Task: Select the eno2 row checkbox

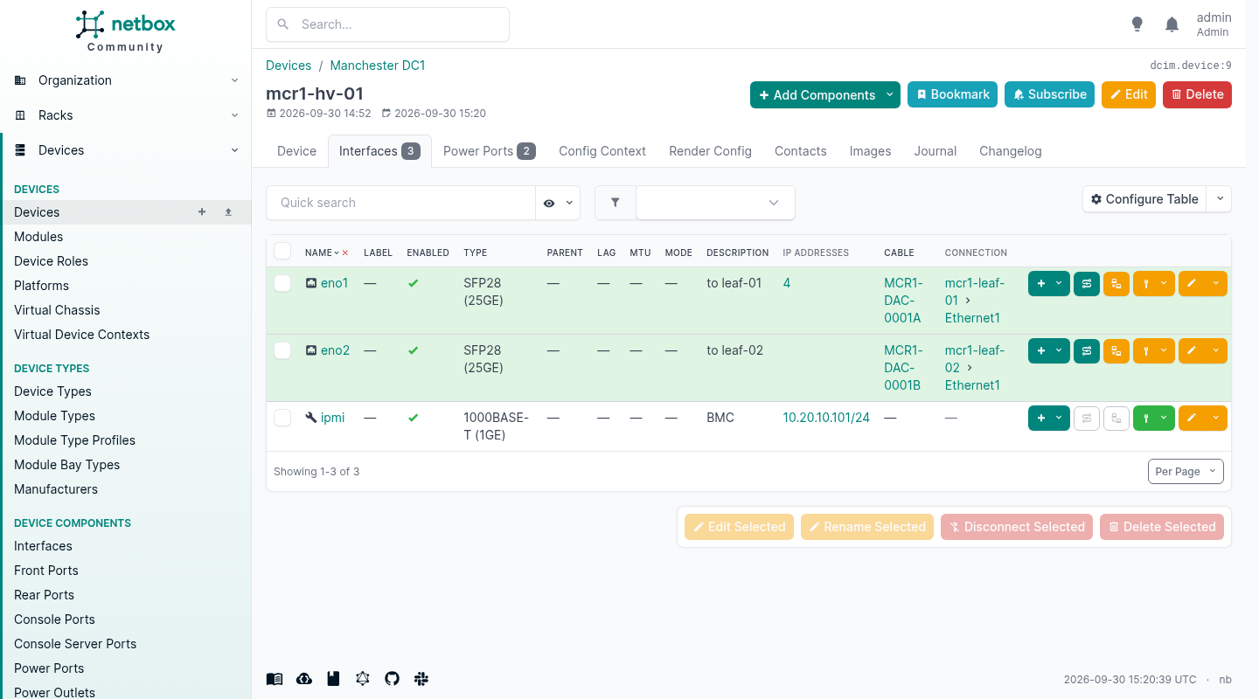Action: coord(282,350)
